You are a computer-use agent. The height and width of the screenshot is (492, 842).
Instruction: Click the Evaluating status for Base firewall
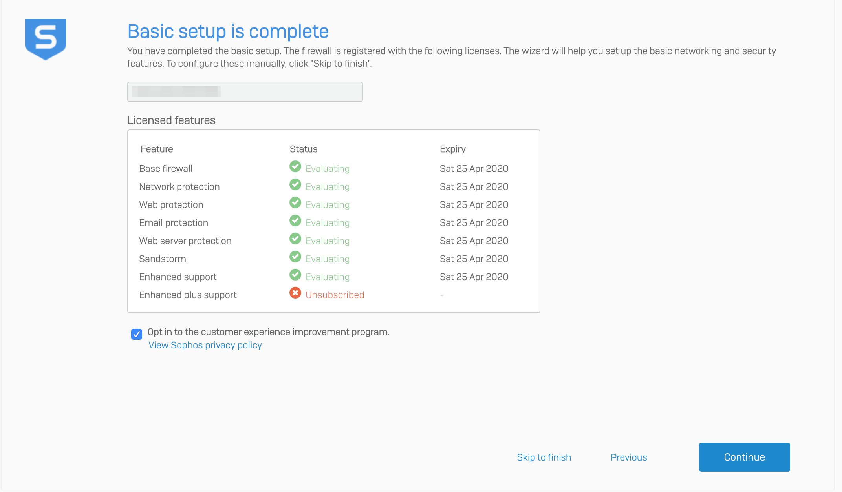[x=328, y=169]
